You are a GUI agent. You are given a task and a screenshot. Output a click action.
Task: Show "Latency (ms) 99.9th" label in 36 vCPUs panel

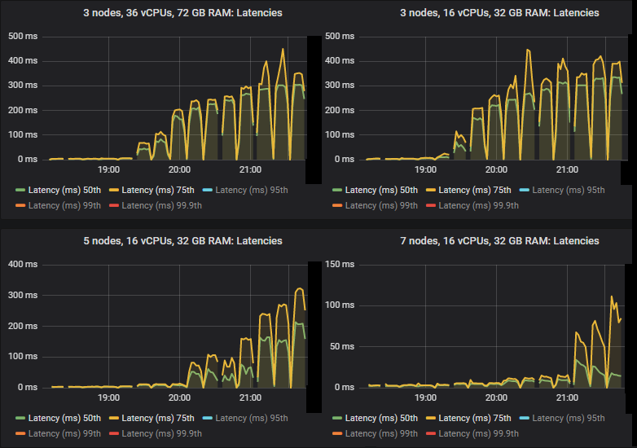tap(165, 205)
